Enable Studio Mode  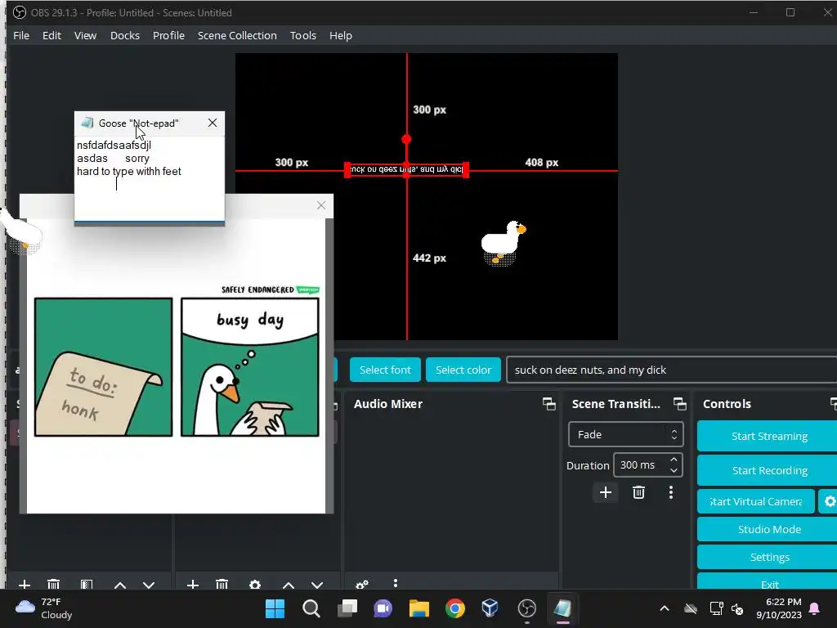(x=767, y=529)
